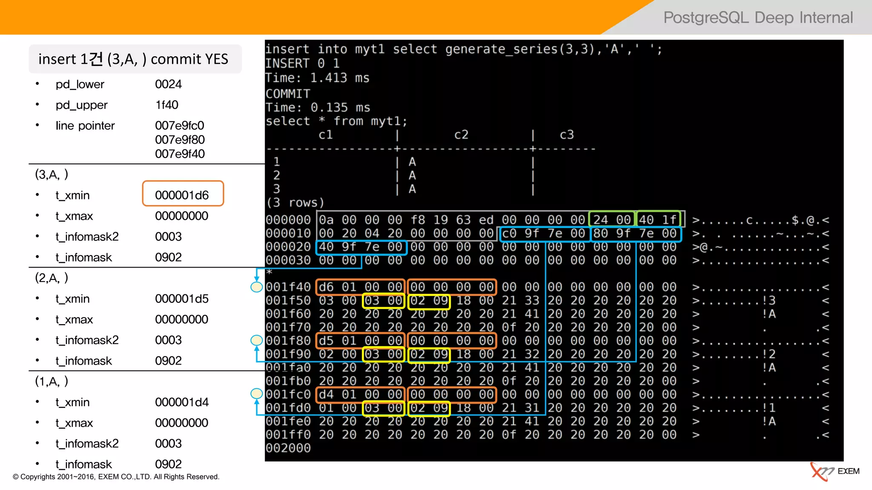Click the 'line pointer' label
This screenshot has height=490, width=872.
[85, 125]
